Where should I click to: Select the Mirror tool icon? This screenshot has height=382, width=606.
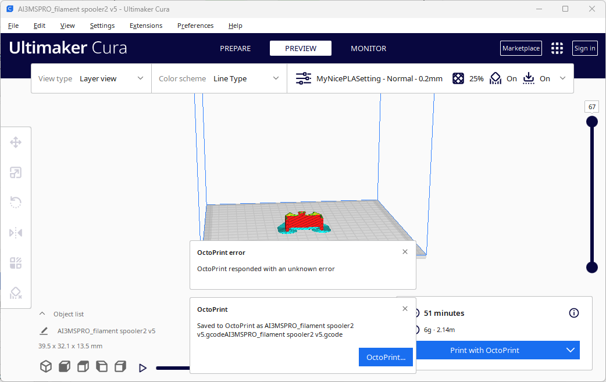(x=16, y=233)
